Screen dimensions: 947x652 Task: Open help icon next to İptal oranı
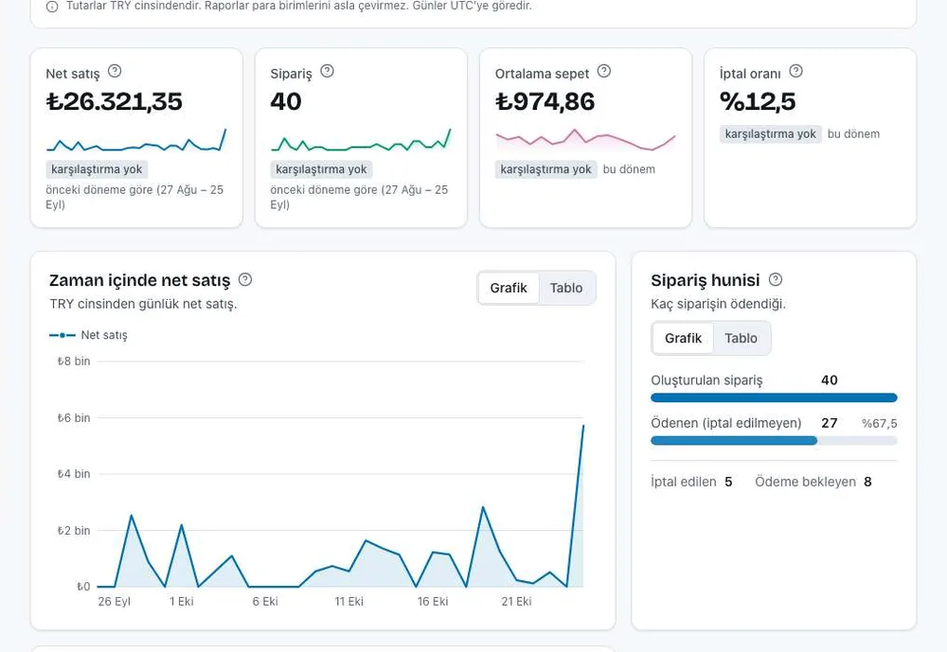796,71
